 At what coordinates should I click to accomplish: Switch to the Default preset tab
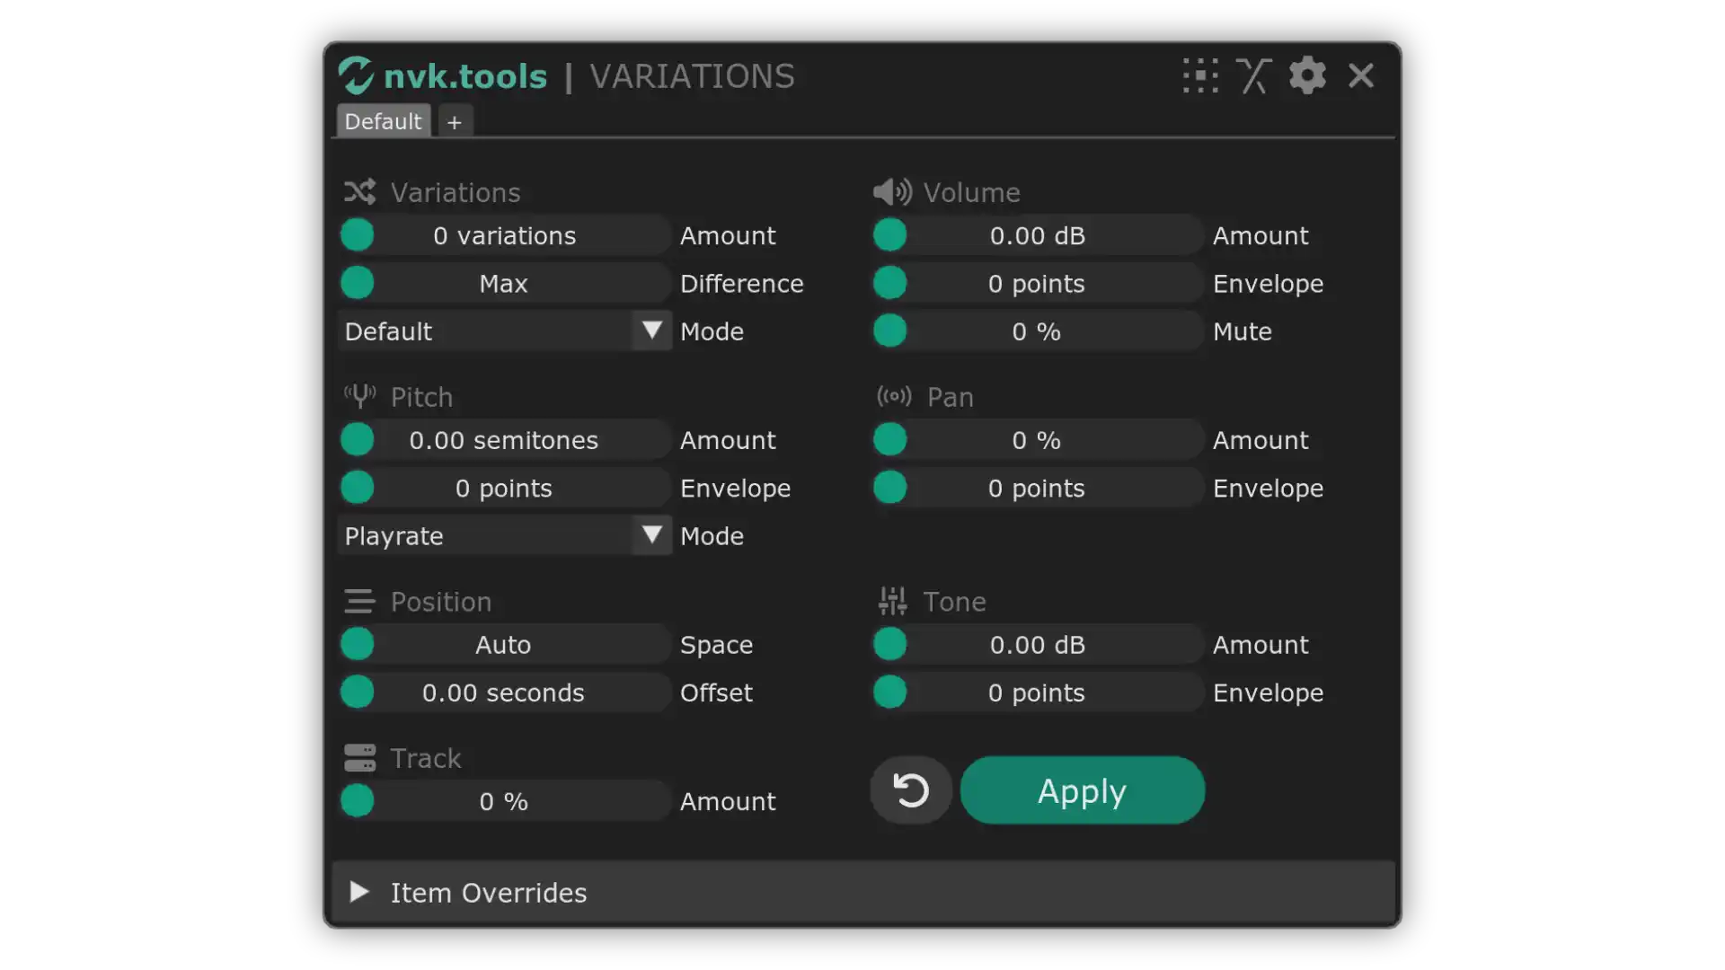click(x=383, y=120)
